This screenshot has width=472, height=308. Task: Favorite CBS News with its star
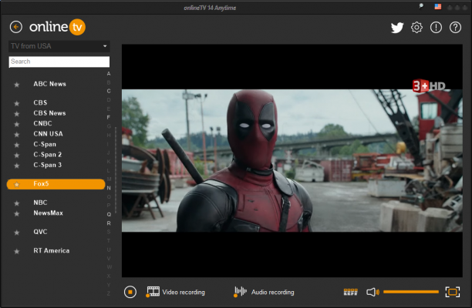point(17,114)
